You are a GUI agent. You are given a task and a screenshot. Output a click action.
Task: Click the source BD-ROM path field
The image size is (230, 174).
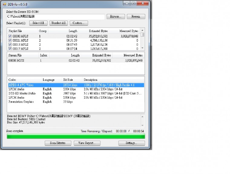pyautogui.click(x=56, y=17)
